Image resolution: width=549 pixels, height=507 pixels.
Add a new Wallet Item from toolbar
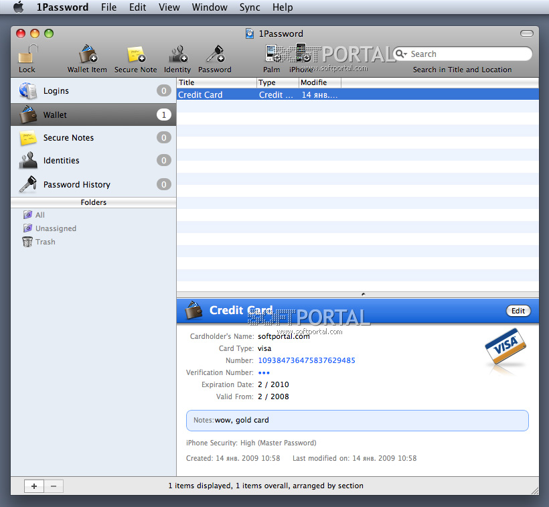[x=88, y=54]
